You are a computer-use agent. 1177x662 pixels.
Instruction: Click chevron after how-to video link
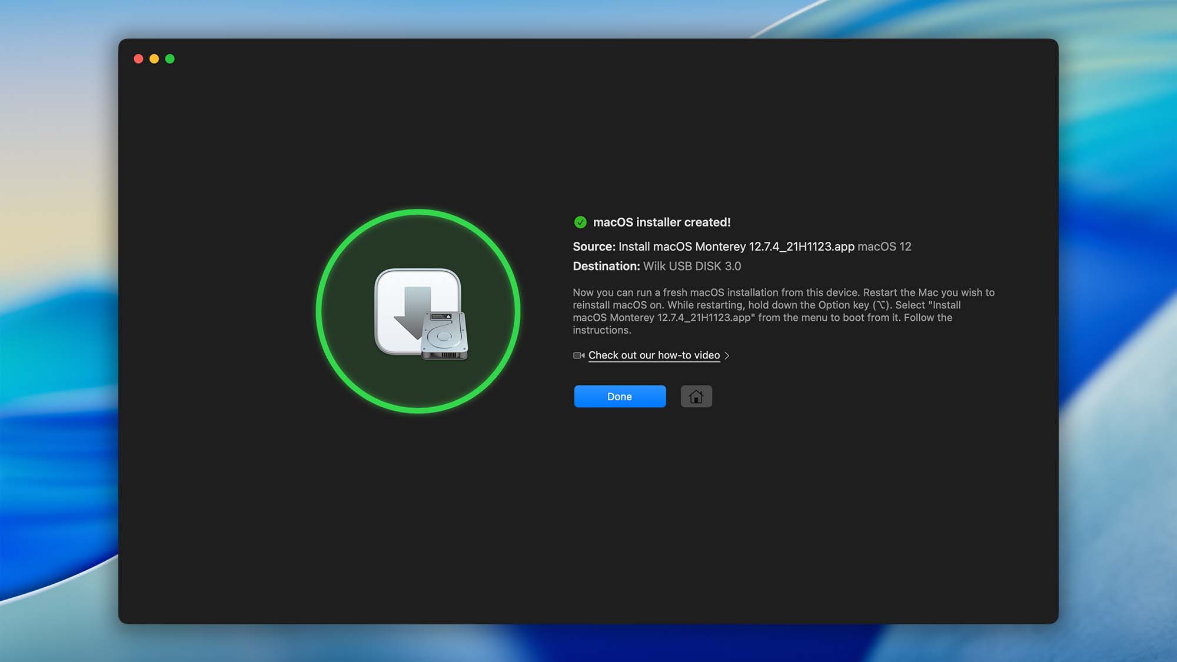coord(727,355)
